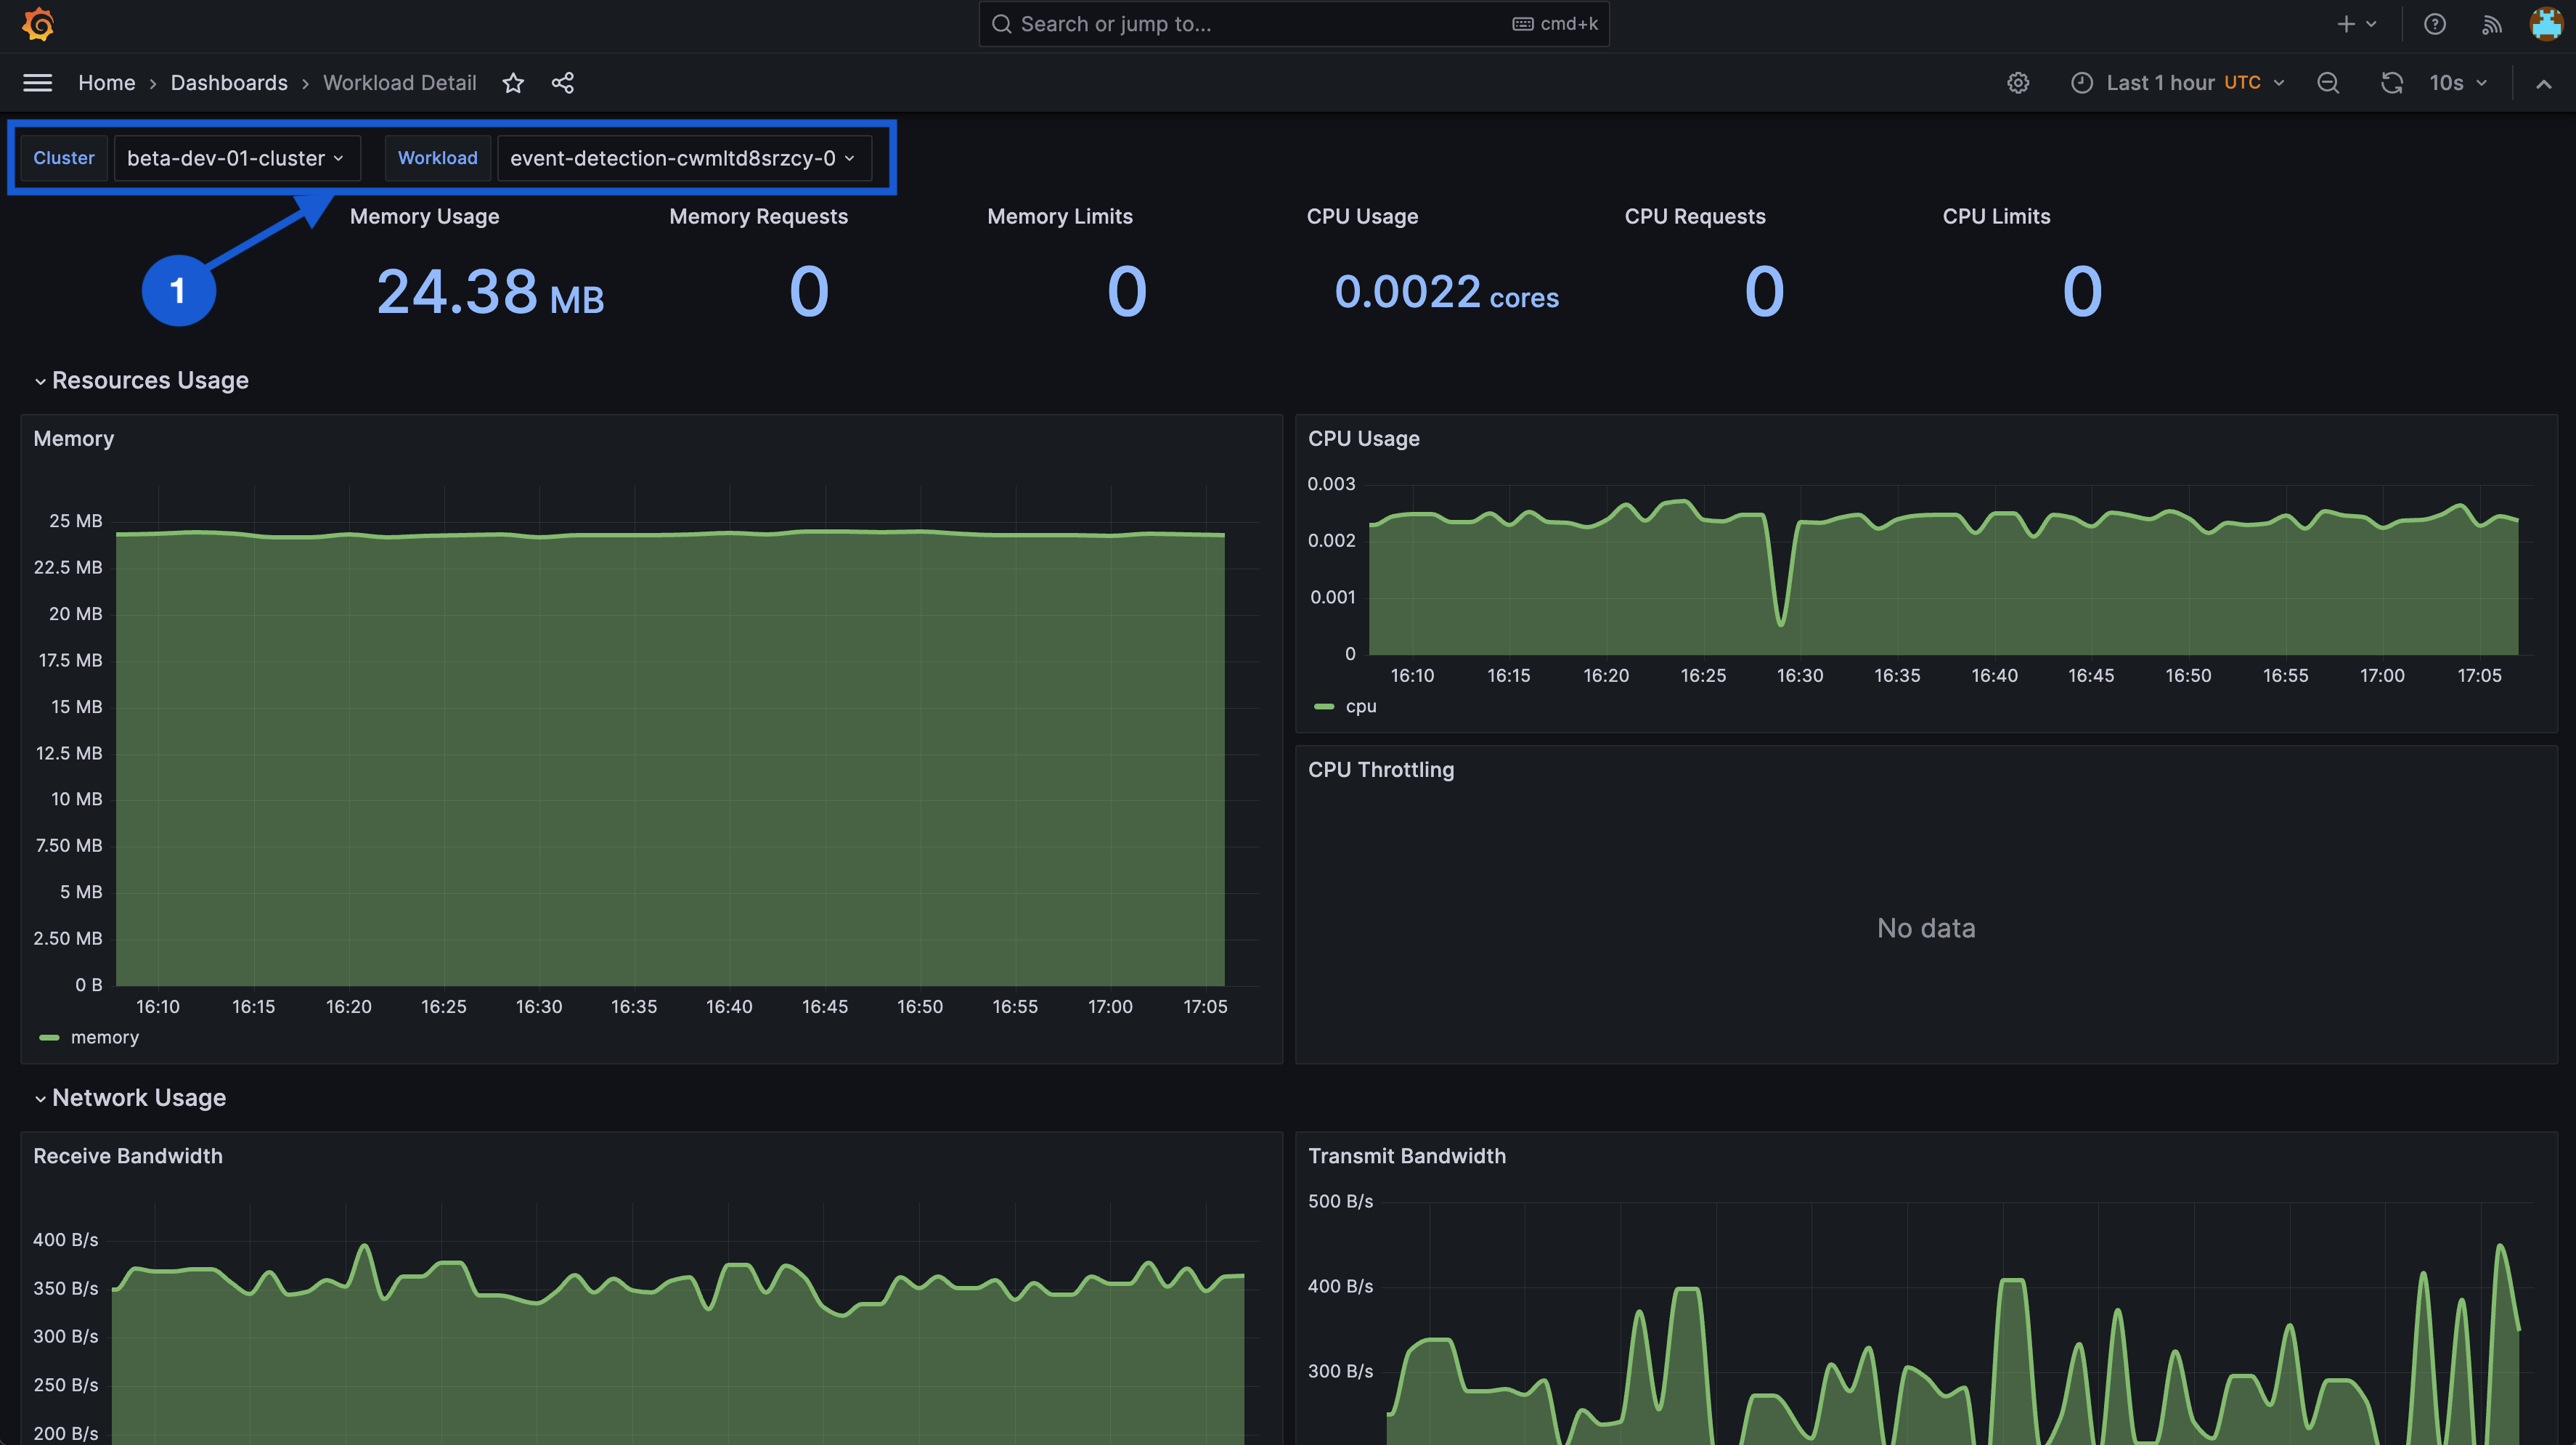Click the Grafana logo icon
The height and width of the screenshot is (1445, 2576).
point(38,24)
